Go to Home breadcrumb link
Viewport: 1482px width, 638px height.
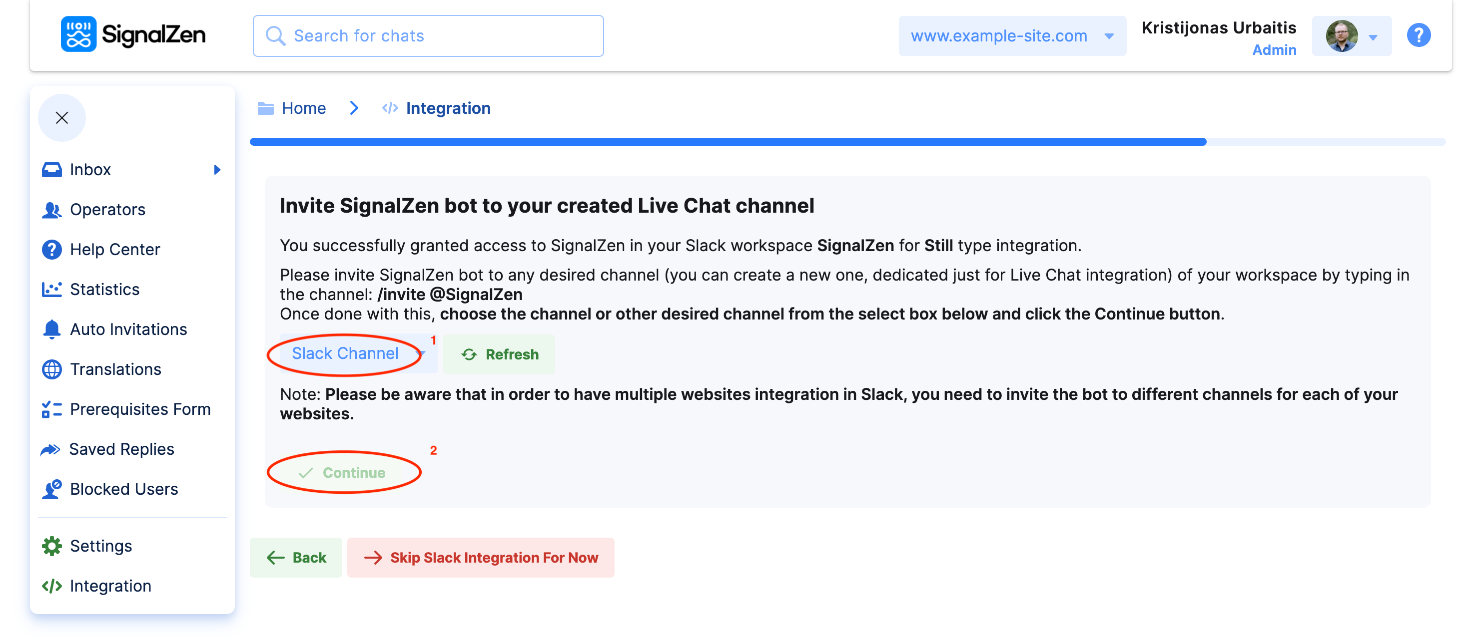[303, 108]
